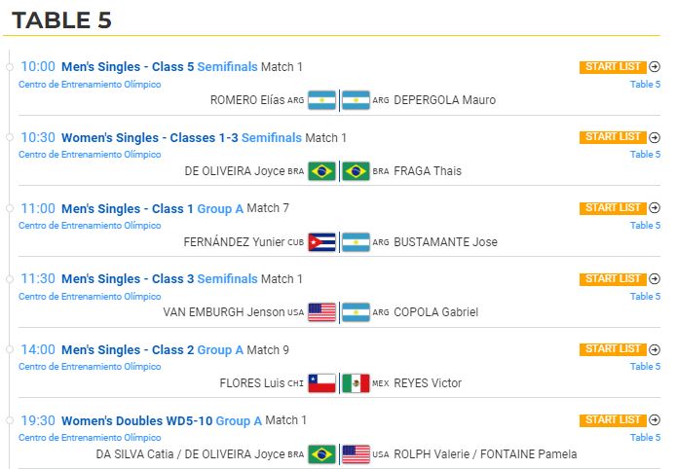Select player COPOLA Gabriel
Screen dimensions: 676x469
tap(435, 312)
